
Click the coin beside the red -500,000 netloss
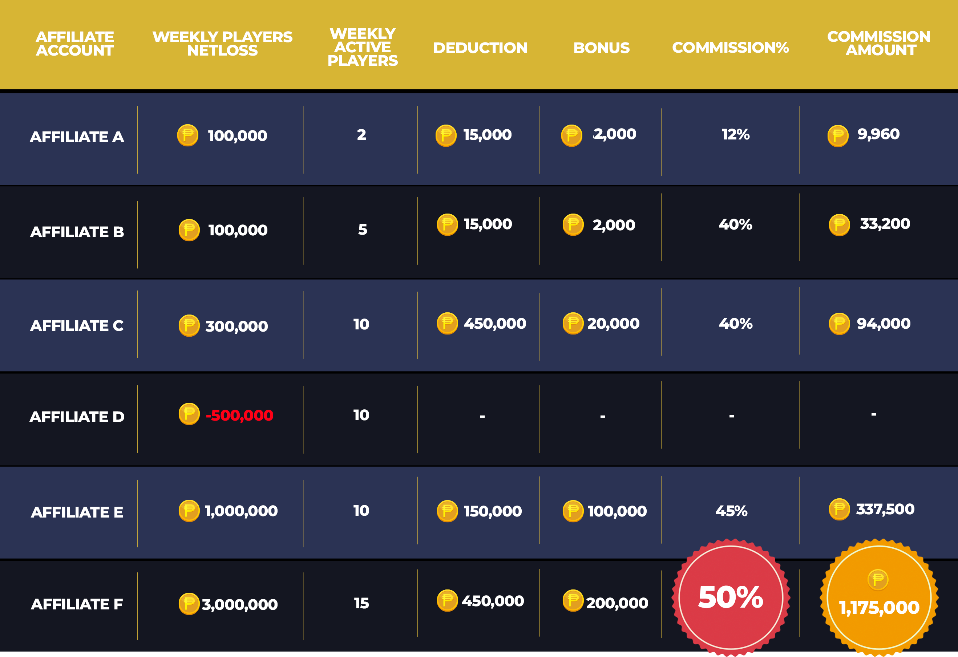click(189, 414)
